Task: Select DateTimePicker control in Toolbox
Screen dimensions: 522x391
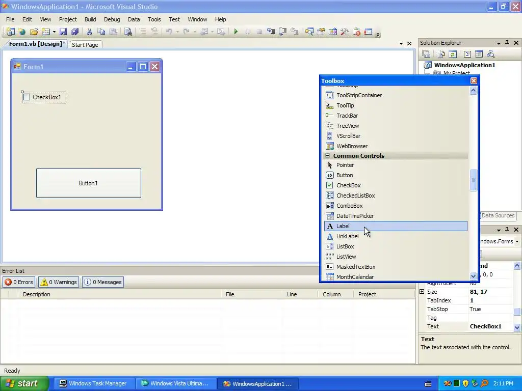Action: (x=396, y=216)
